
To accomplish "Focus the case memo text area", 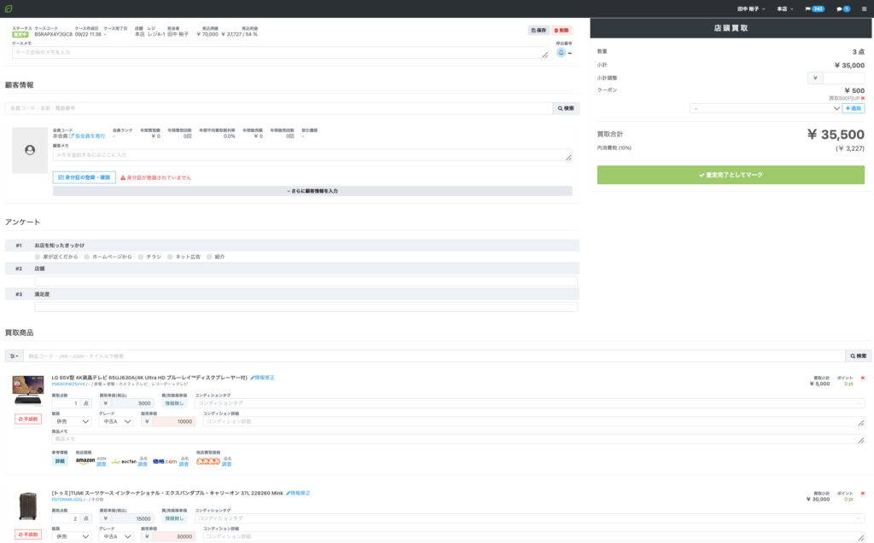I will [280, 52].
